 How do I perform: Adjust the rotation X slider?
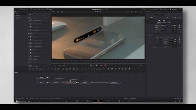tap(165, 39)
